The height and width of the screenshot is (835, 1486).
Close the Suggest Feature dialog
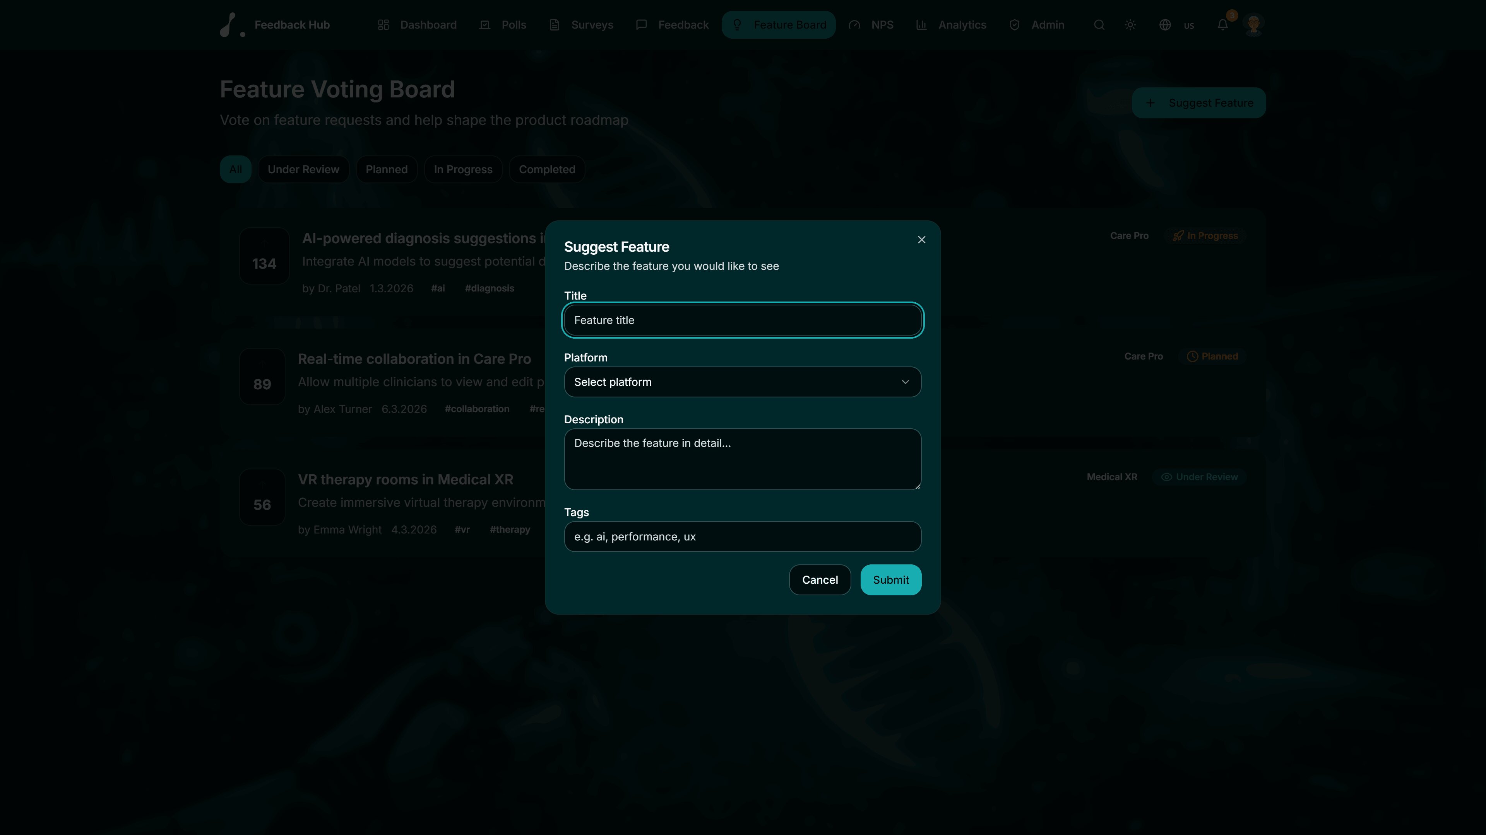921,240
